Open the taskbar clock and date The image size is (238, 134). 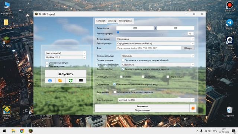click(x=224, y=131)
